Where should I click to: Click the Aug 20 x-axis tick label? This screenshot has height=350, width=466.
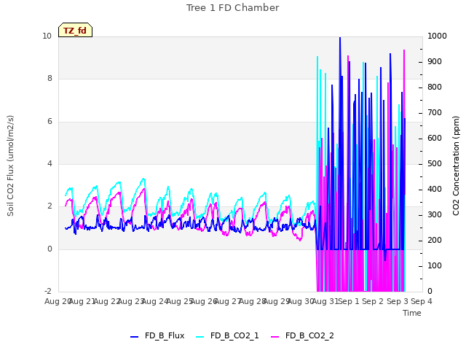(x=58, y=301)
